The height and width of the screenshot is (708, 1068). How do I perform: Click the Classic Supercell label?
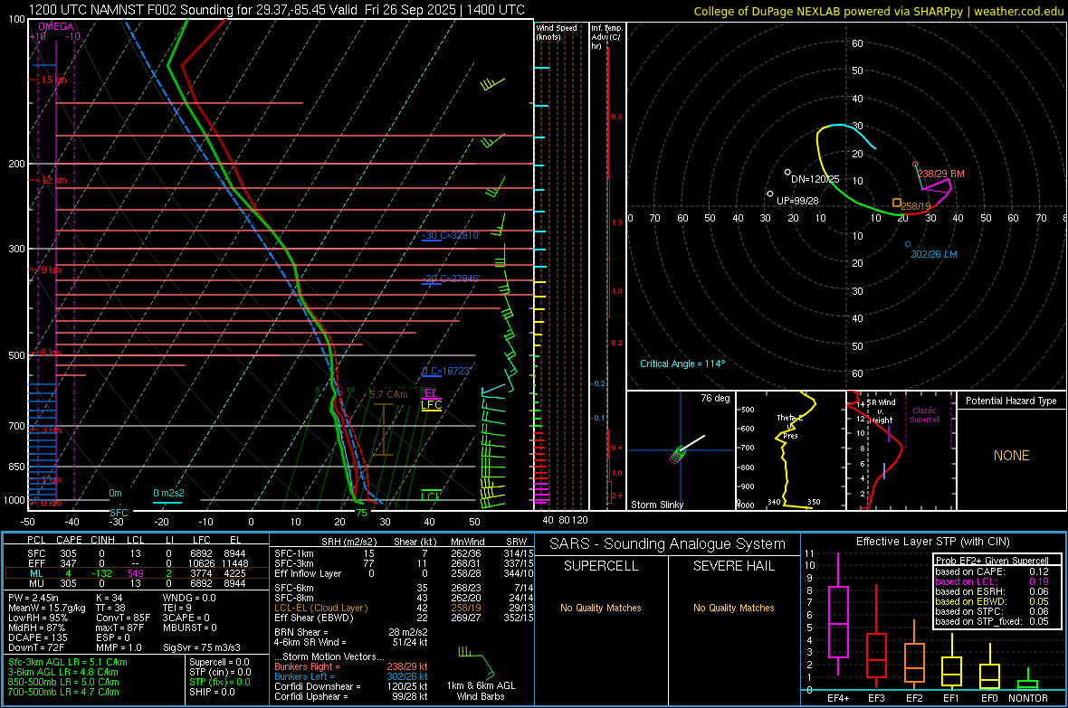pos(924,415)
